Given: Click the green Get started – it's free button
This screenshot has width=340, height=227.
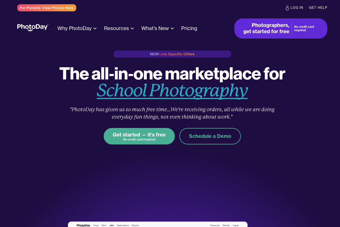Looking at the screenshot, I should pos(139,136).
